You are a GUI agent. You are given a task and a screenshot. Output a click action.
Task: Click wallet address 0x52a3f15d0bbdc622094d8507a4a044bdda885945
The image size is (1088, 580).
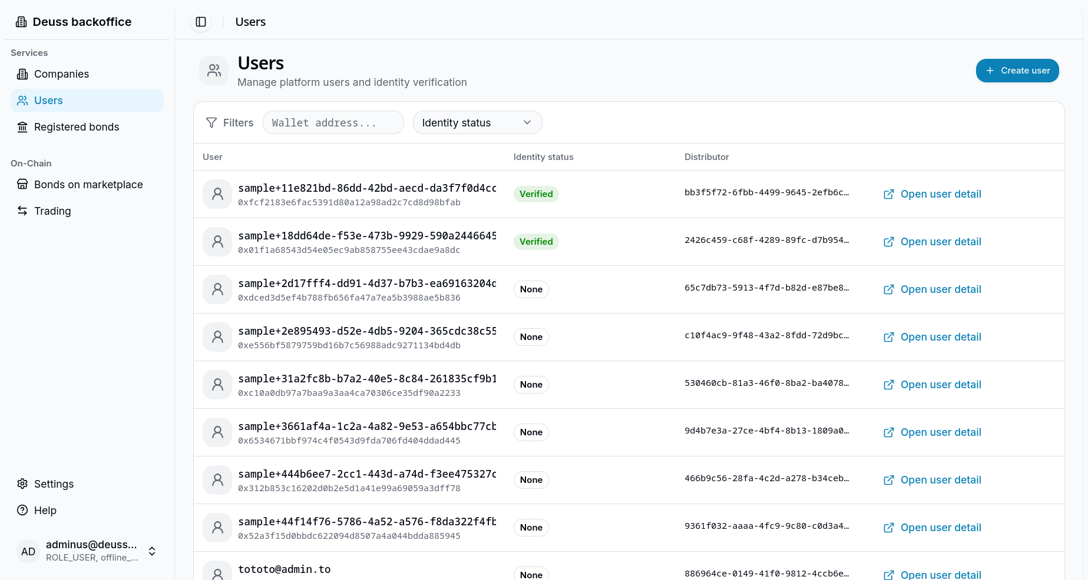[x=349, y=536]
